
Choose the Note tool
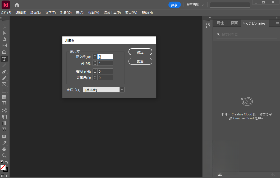point(4,137)
